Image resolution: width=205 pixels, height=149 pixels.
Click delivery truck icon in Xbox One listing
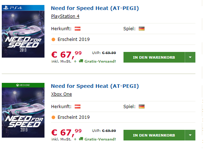(81, 139)
